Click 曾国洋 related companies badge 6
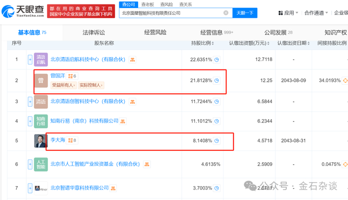Screen dimensions: 348x200 [x=72, y=76]
